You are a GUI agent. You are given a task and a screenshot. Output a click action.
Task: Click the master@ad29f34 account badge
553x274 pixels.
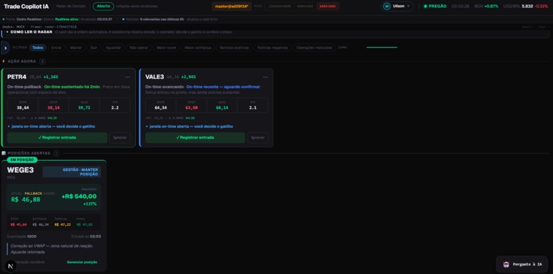[x=232, y=6]
